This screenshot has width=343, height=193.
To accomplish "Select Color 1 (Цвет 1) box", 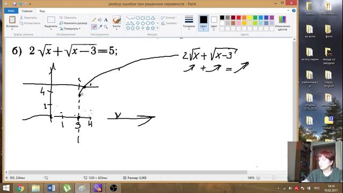I will 204,23.
